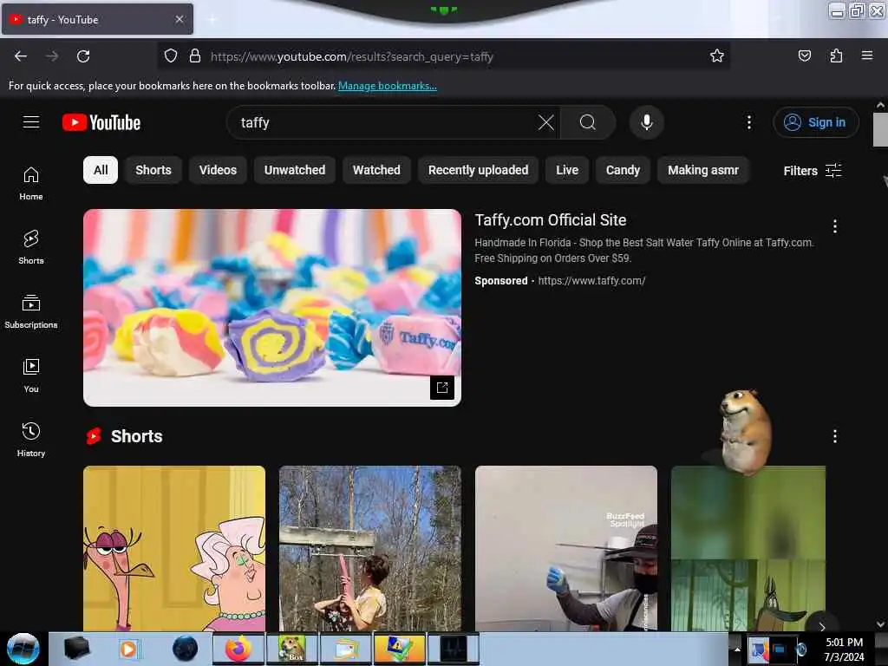Select the taffy - YouTube browser tab

96,19
